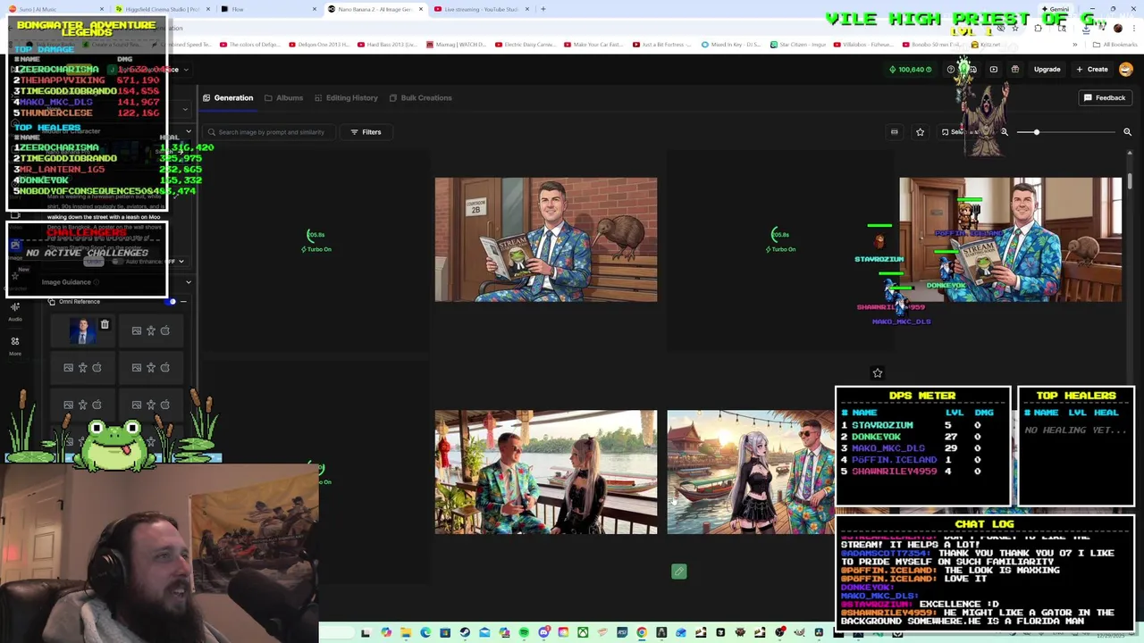Image resolution: width=1144 pixels, height=643 pixels.
Task: Open the riverside couple on deck image
Action: (x=546, y=472)
